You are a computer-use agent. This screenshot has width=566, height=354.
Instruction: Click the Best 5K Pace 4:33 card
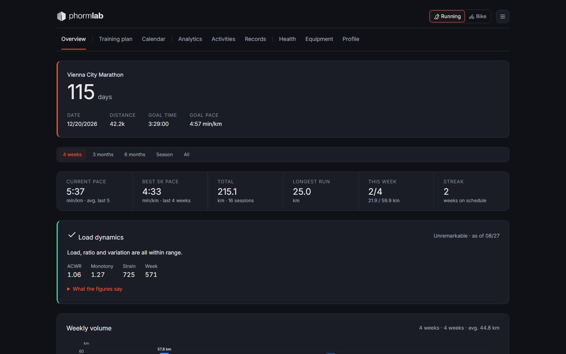(170, 191)
